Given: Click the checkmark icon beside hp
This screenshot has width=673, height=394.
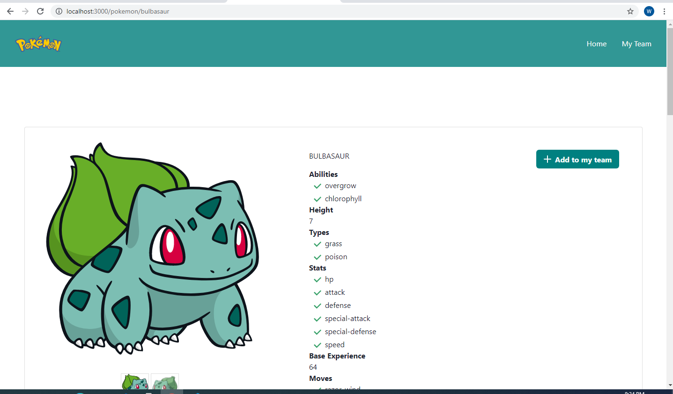Looking at the screenshot, I should pos(318,280).
